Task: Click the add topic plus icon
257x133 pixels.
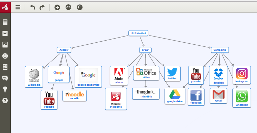Action: pyautogui.click(x=57, y=7)
